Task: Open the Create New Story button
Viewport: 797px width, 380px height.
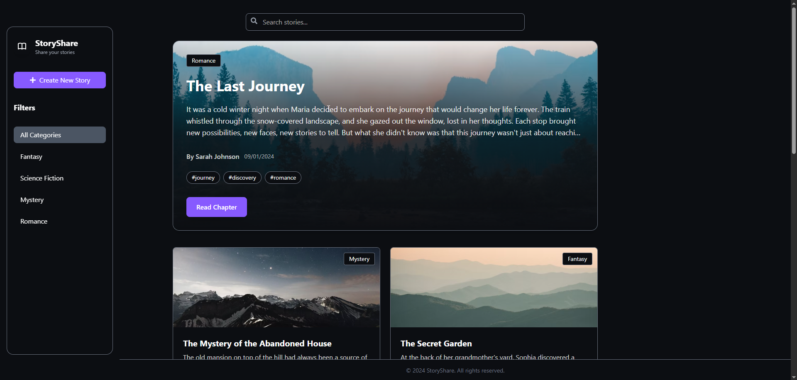Action: (60, 80)
